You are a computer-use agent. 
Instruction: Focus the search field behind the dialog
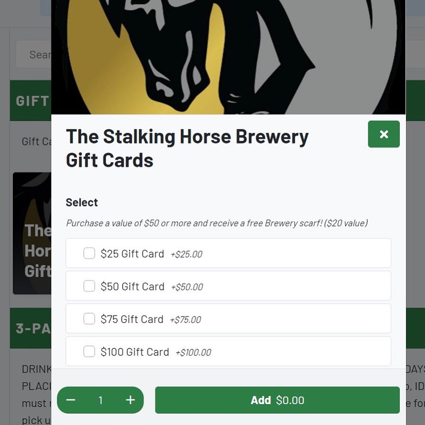coord(33,55)
